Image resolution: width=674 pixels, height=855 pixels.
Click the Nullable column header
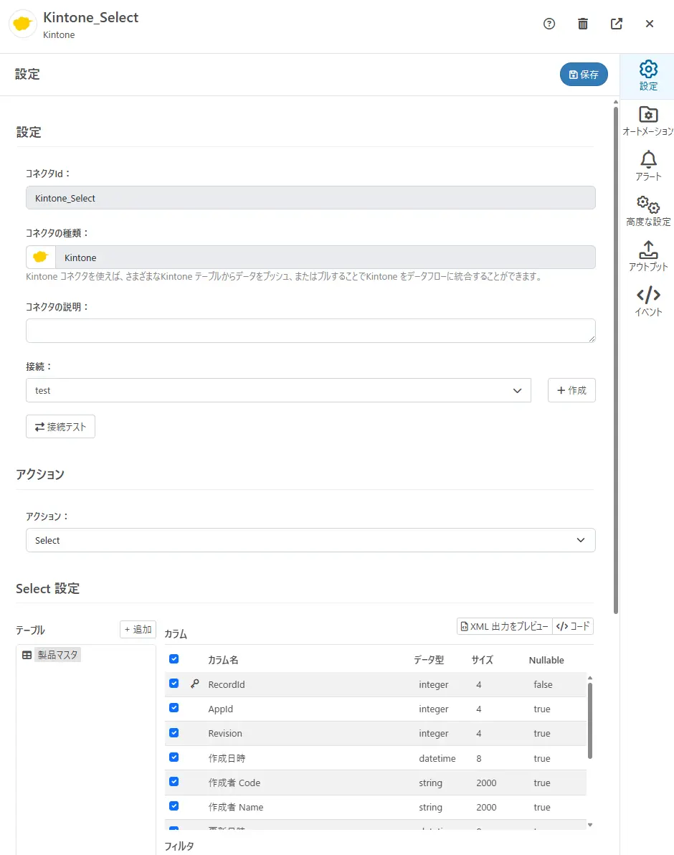click(x=546, y=660)
